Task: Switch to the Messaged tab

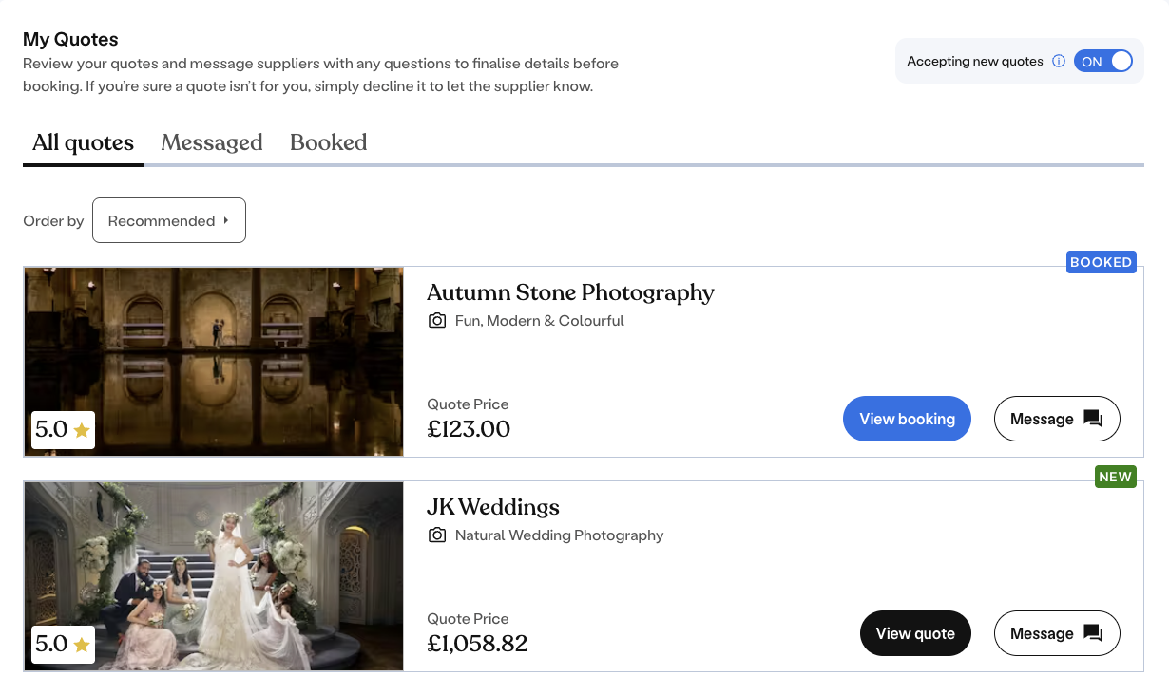Action: pyautogui.click(x=211, y=142)
